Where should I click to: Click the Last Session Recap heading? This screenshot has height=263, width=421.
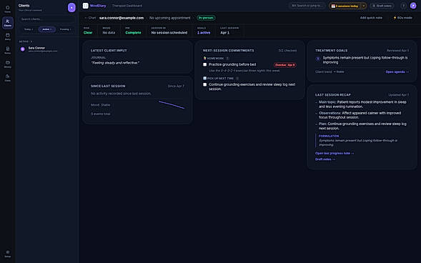tap(333, 95)
